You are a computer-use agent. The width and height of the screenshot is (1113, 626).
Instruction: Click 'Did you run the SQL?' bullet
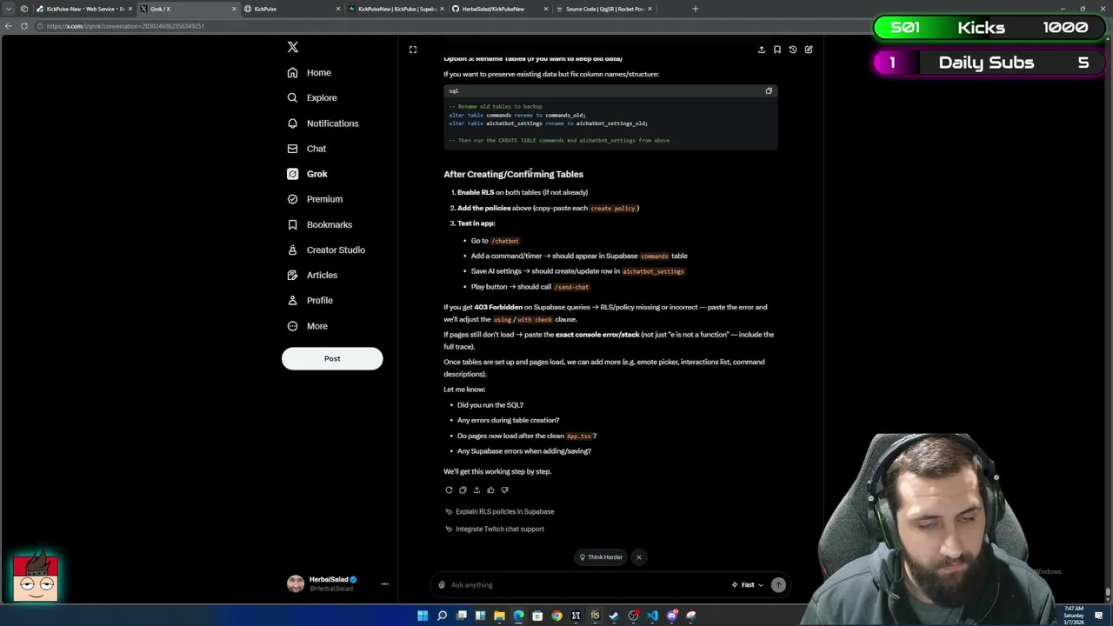pos(490,405)
